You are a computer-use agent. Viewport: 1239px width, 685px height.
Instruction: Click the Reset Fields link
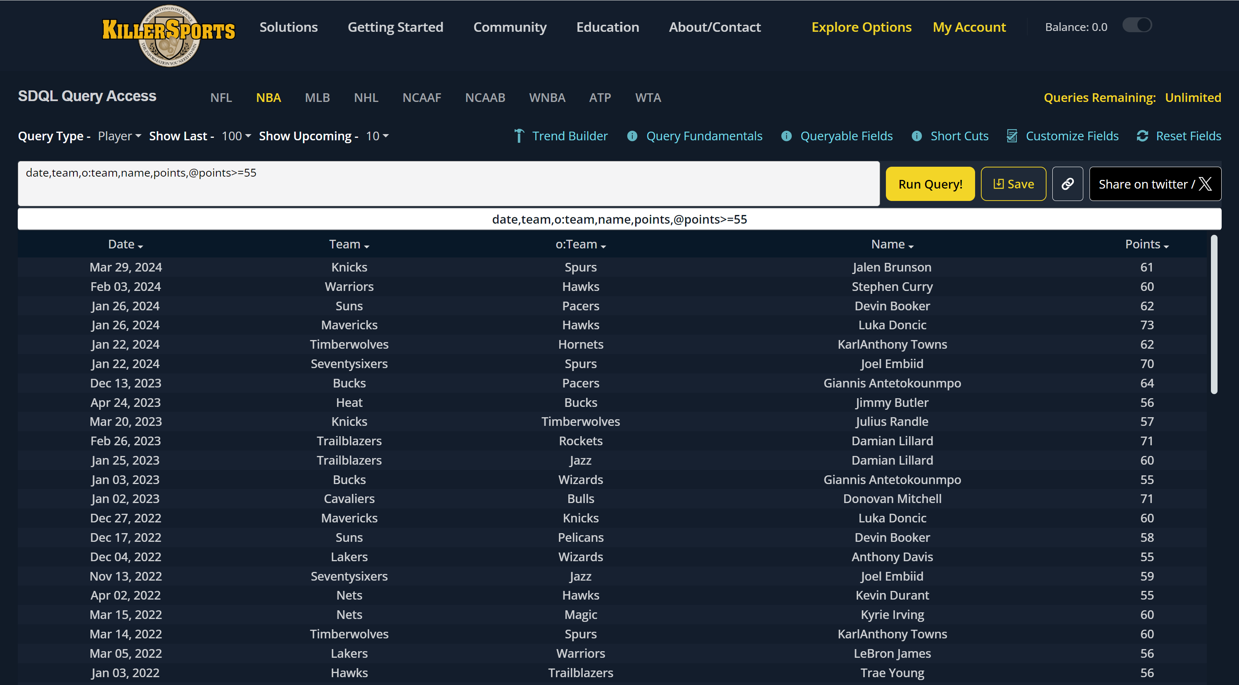click(1189, 136)
